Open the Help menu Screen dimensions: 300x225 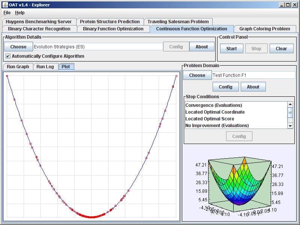(19, 13)
